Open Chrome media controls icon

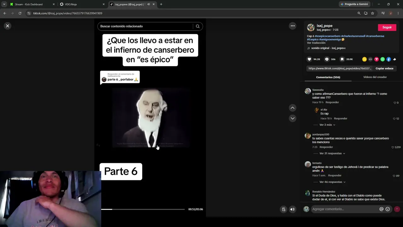tap(383, 13)
